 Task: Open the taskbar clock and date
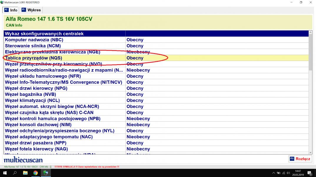[298, 173]
